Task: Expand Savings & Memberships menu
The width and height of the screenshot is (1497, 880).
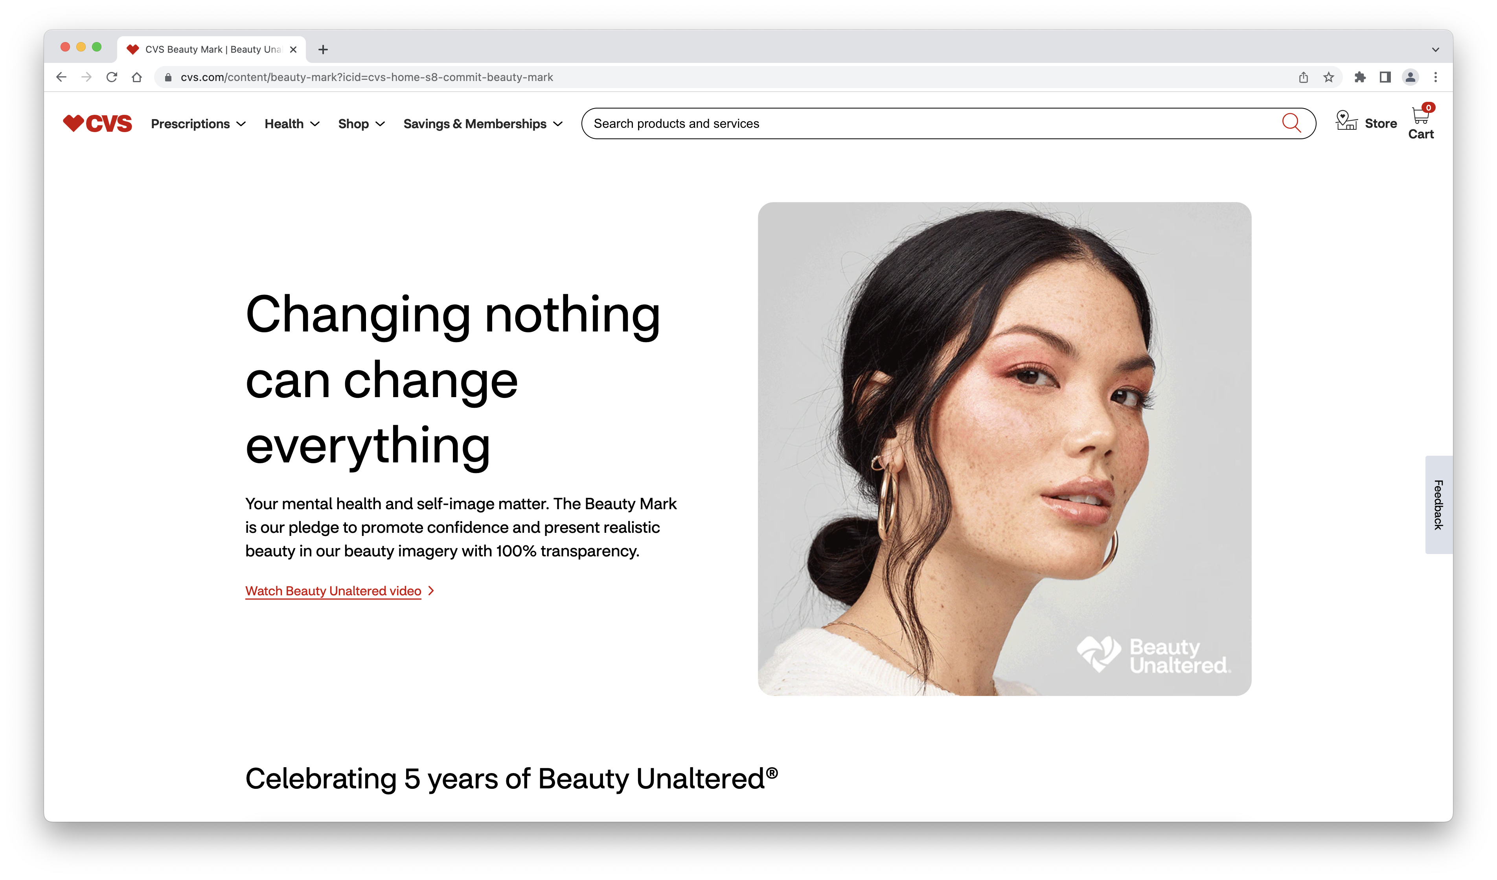Action: pyautogui.click(x=483, y=123)
